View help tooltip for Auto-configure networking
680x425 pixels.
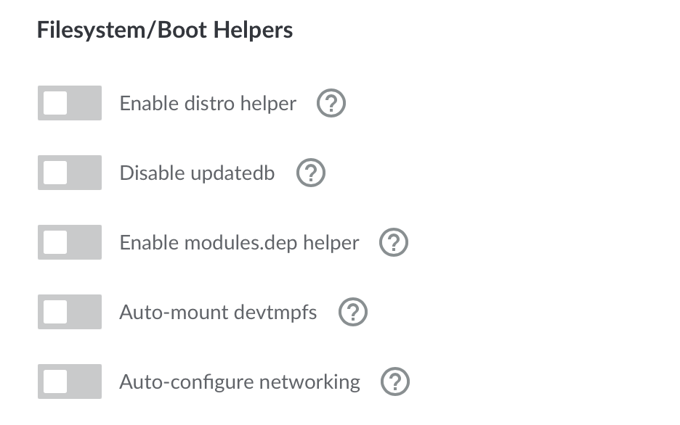pos(395,381)
